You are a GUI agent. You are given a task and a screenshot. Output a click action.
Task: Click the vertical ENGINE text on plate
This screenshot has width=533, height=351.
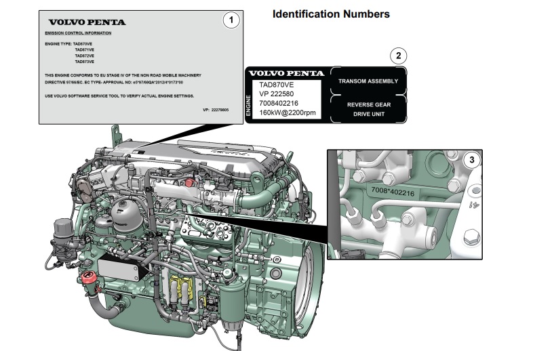(x=248, y=106)
